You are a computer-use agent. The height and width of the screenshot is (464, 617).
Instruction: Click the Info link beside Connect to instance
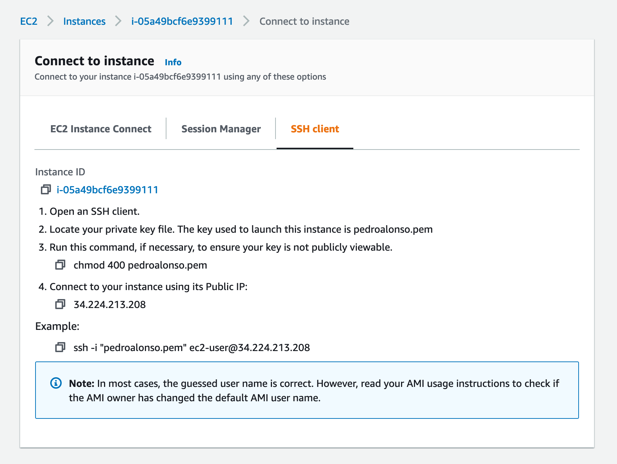point(173,62)
